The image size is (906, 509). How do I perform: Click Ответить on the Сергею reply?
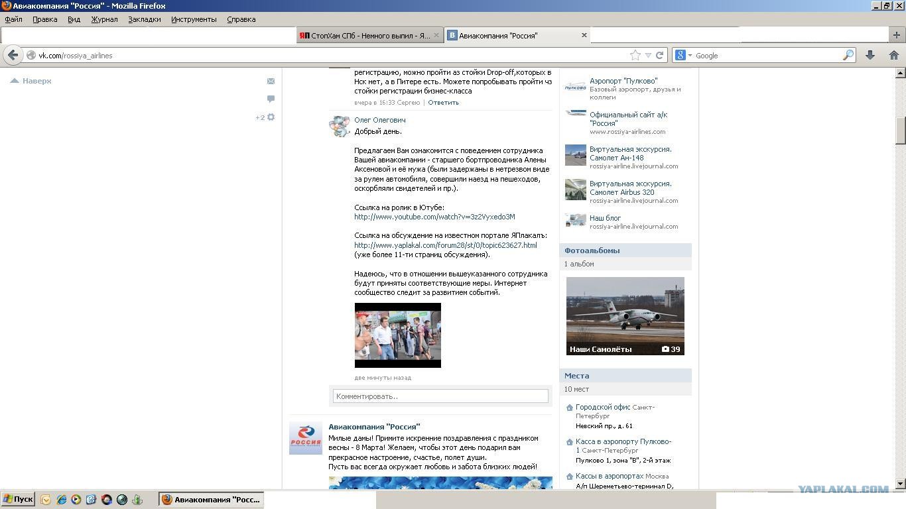[x=443, y=102]
